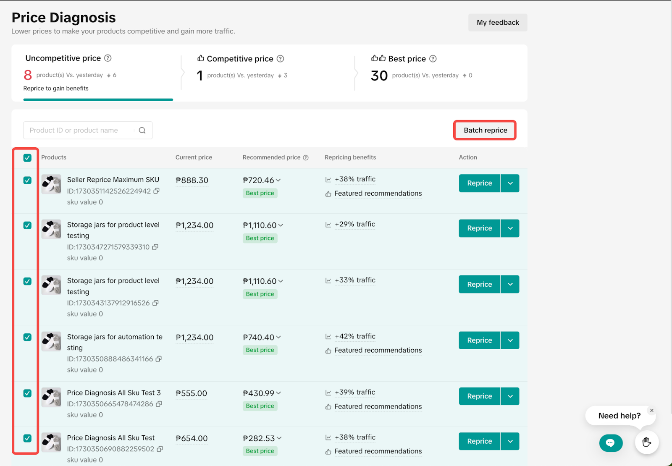
Task: Click the search magnifier icon
Action: coord(142,130)
